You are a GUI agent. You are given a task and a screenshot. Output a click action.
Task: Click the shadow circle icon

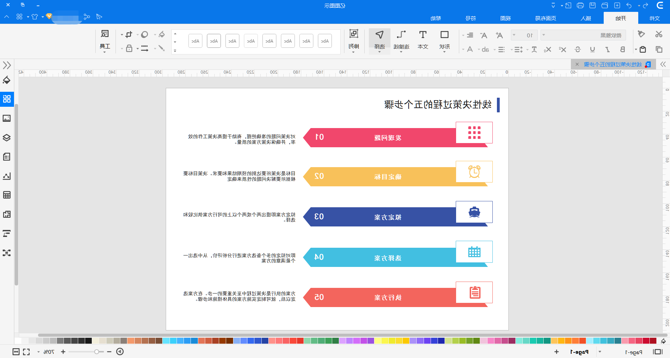[x=144, y=34]
